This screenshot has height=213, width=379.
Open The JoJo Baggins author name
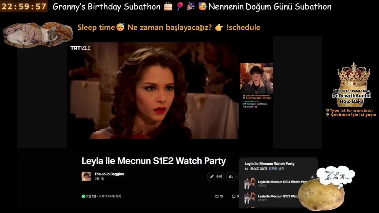[109, 174]
